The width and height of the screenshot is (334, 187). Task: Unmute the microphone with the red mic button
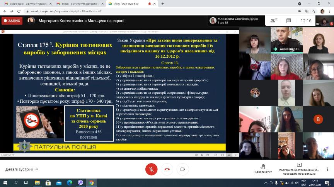151,169
